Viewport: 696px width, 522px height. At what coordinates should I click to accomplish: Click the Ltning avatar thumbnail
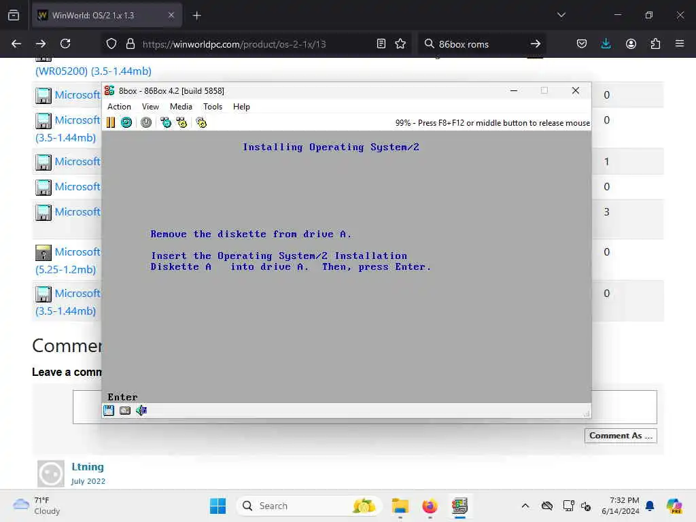click(x=50, y=474)
